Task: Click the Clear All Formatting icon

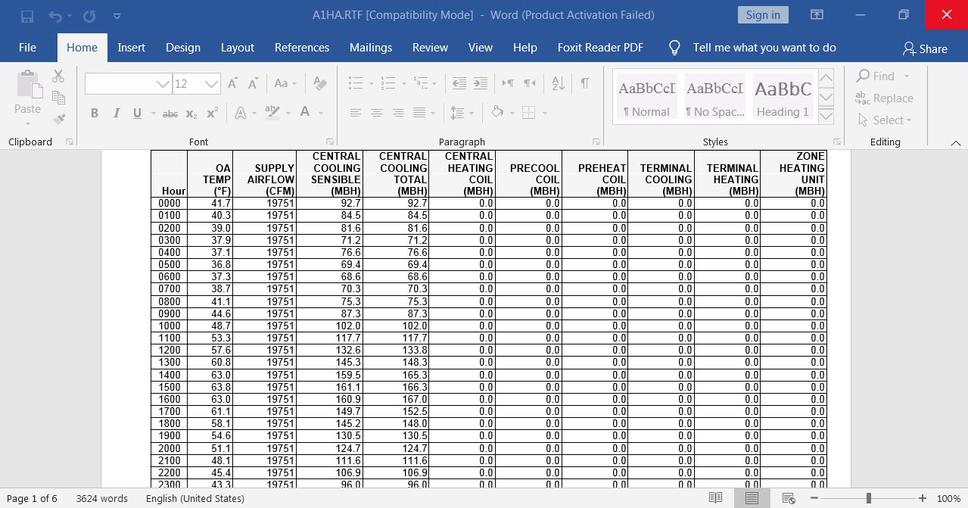Action: pyautogui.click(x=320, y=83)
